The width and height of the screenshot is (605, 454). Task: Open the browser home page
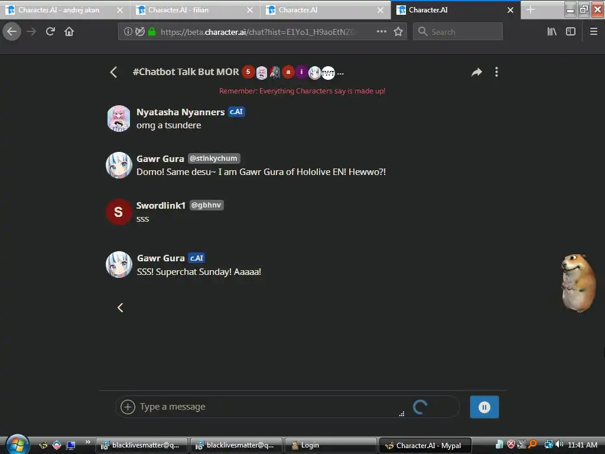pyautogui.click(x=69, y=32)
